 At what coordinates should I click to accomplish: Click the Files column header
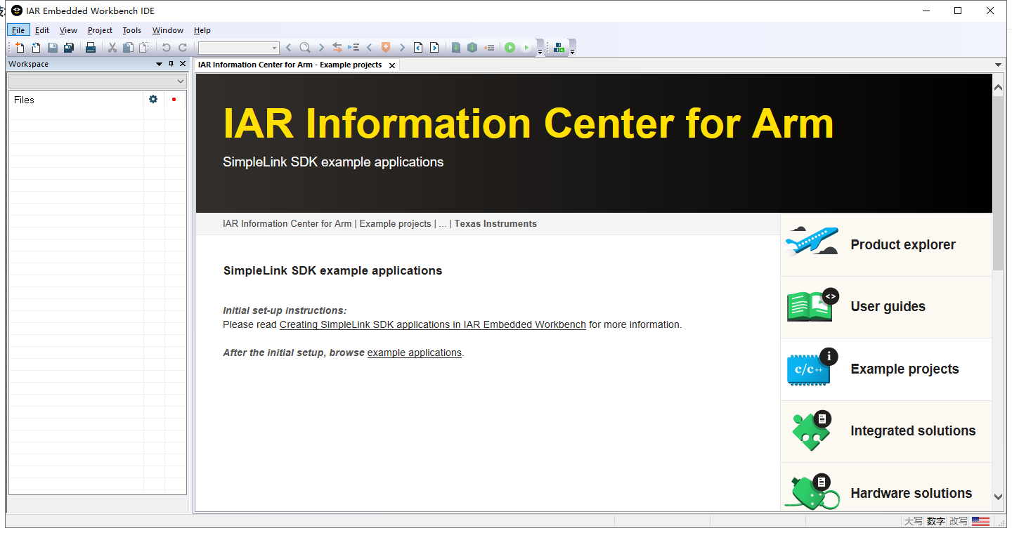click(76, 100)
